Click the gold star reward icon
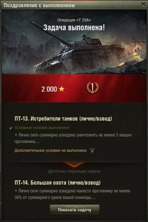Viewport: 148px width, 222px height. (x=61, y=89)
